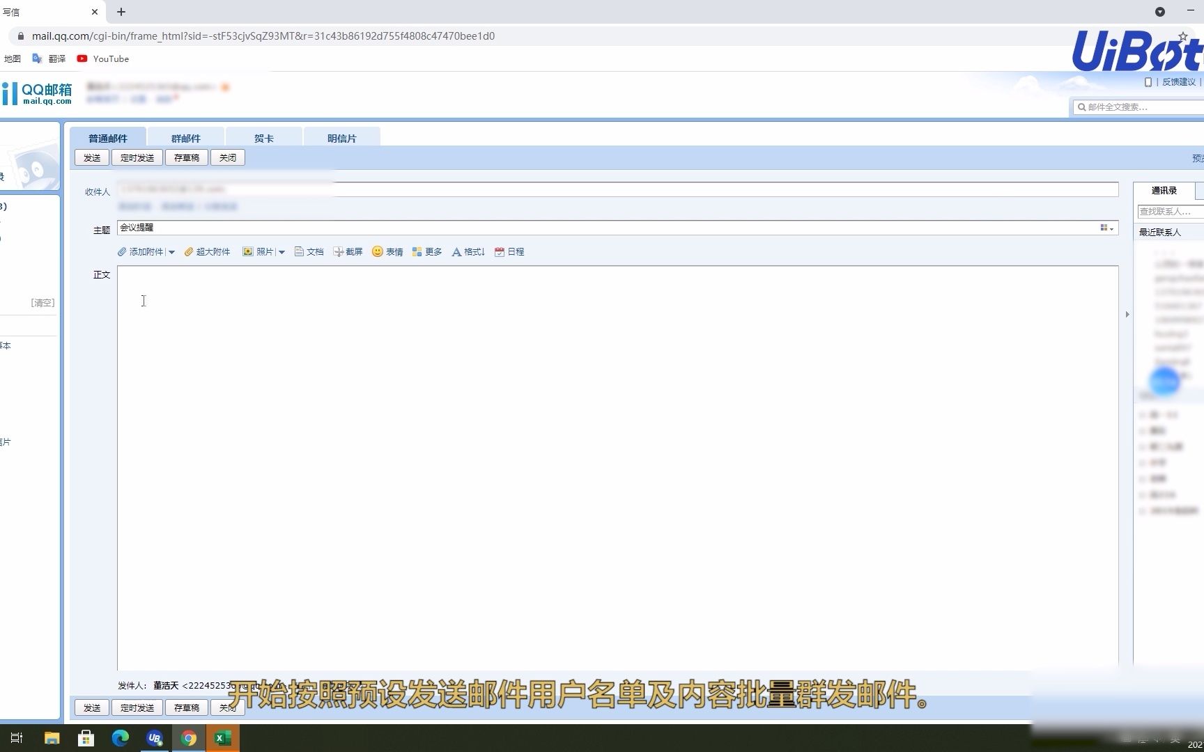Open Microsoft Edge from the taskbar
The image size is (1204, 752).
[121, 738]
